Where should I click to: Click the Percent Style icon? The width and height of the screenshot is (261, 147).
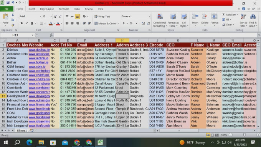[x=131, y=23]
